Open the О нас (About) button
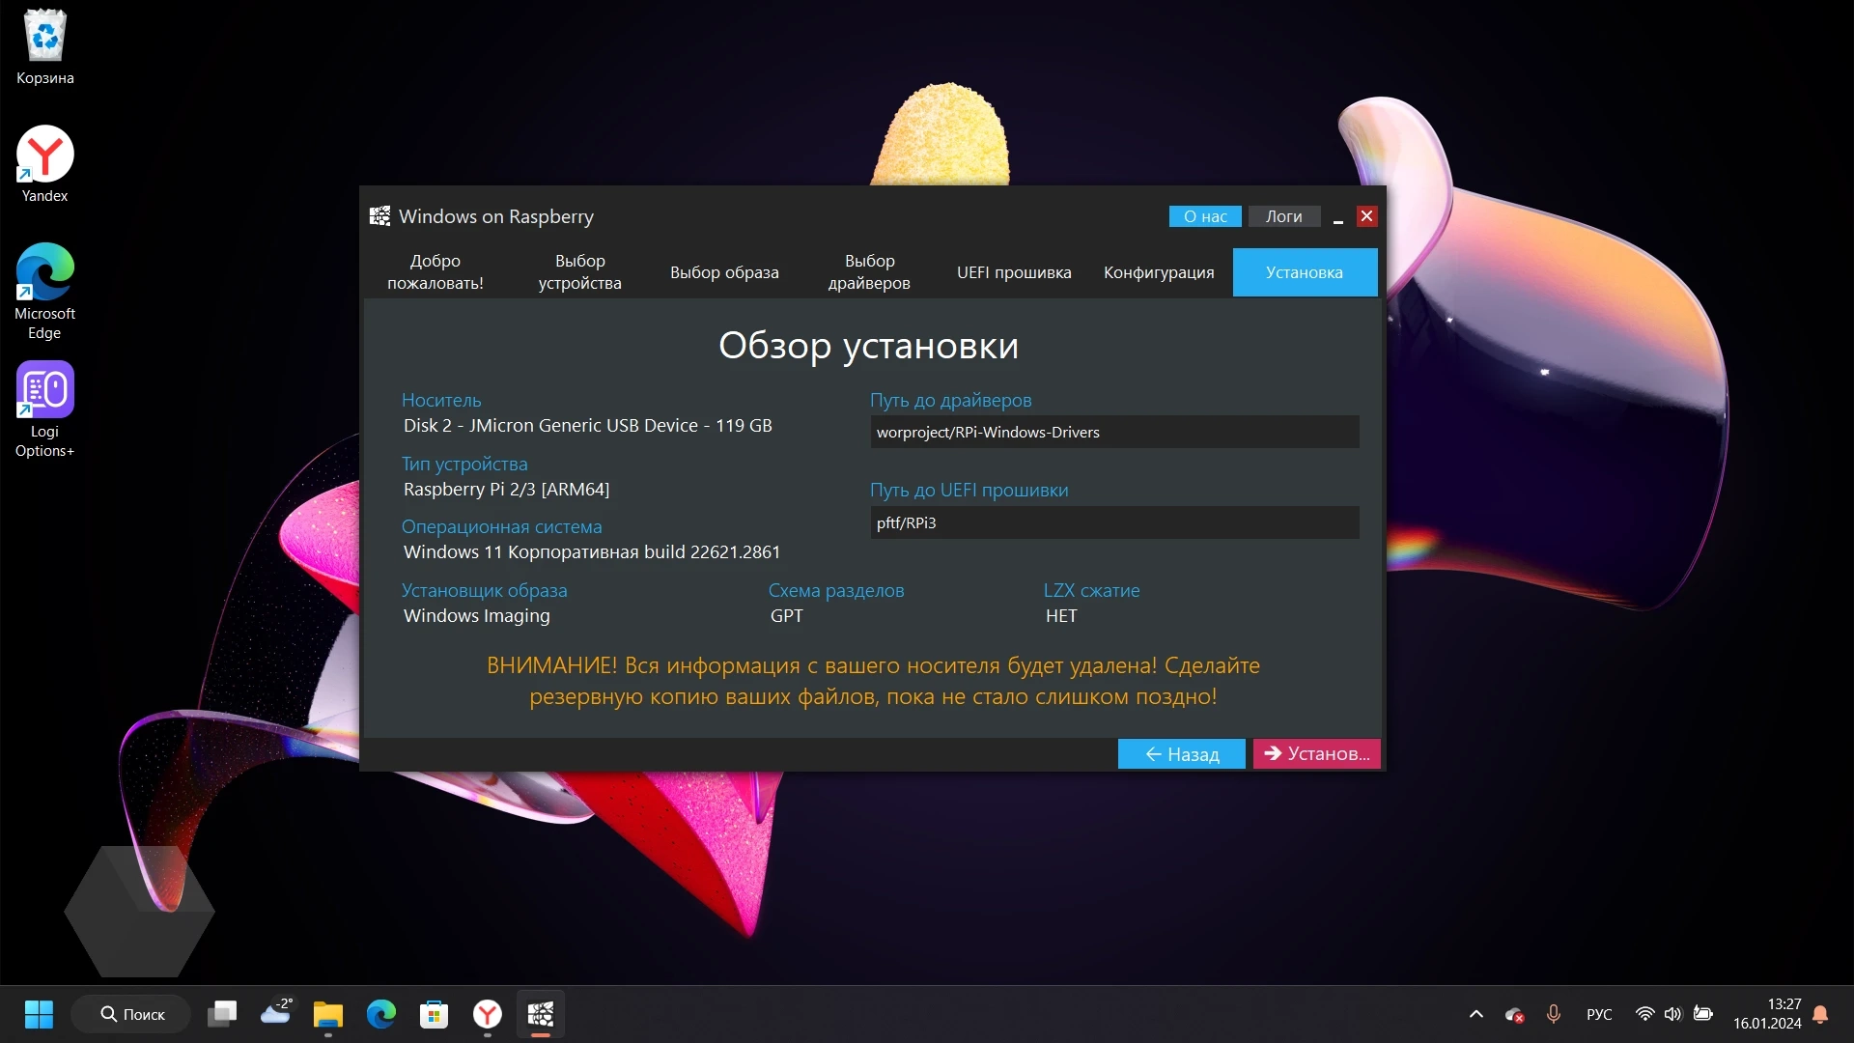 [x=1205, y=216]
